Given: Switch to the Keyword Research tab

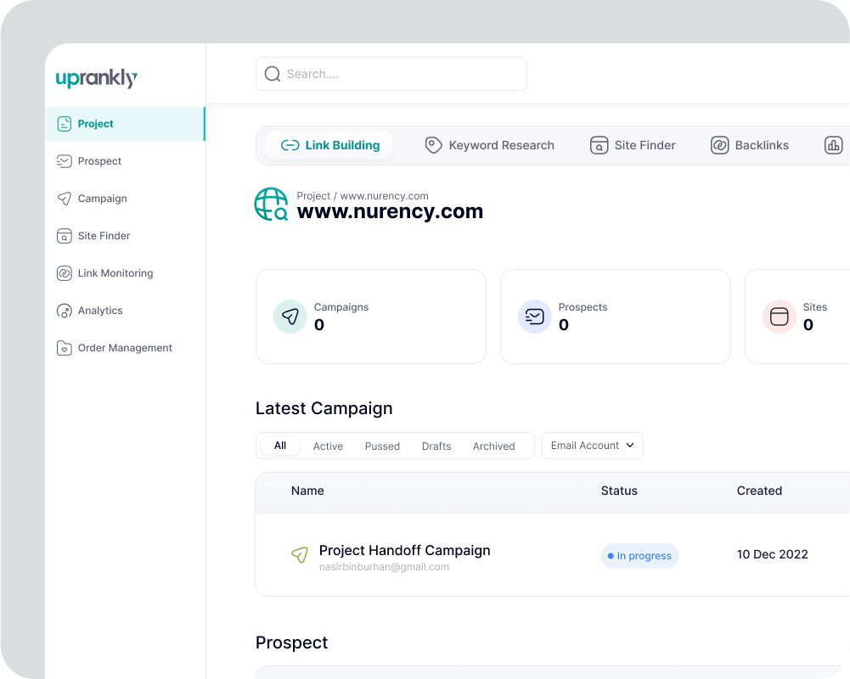Looking at the screenshot, I should 490,145.
